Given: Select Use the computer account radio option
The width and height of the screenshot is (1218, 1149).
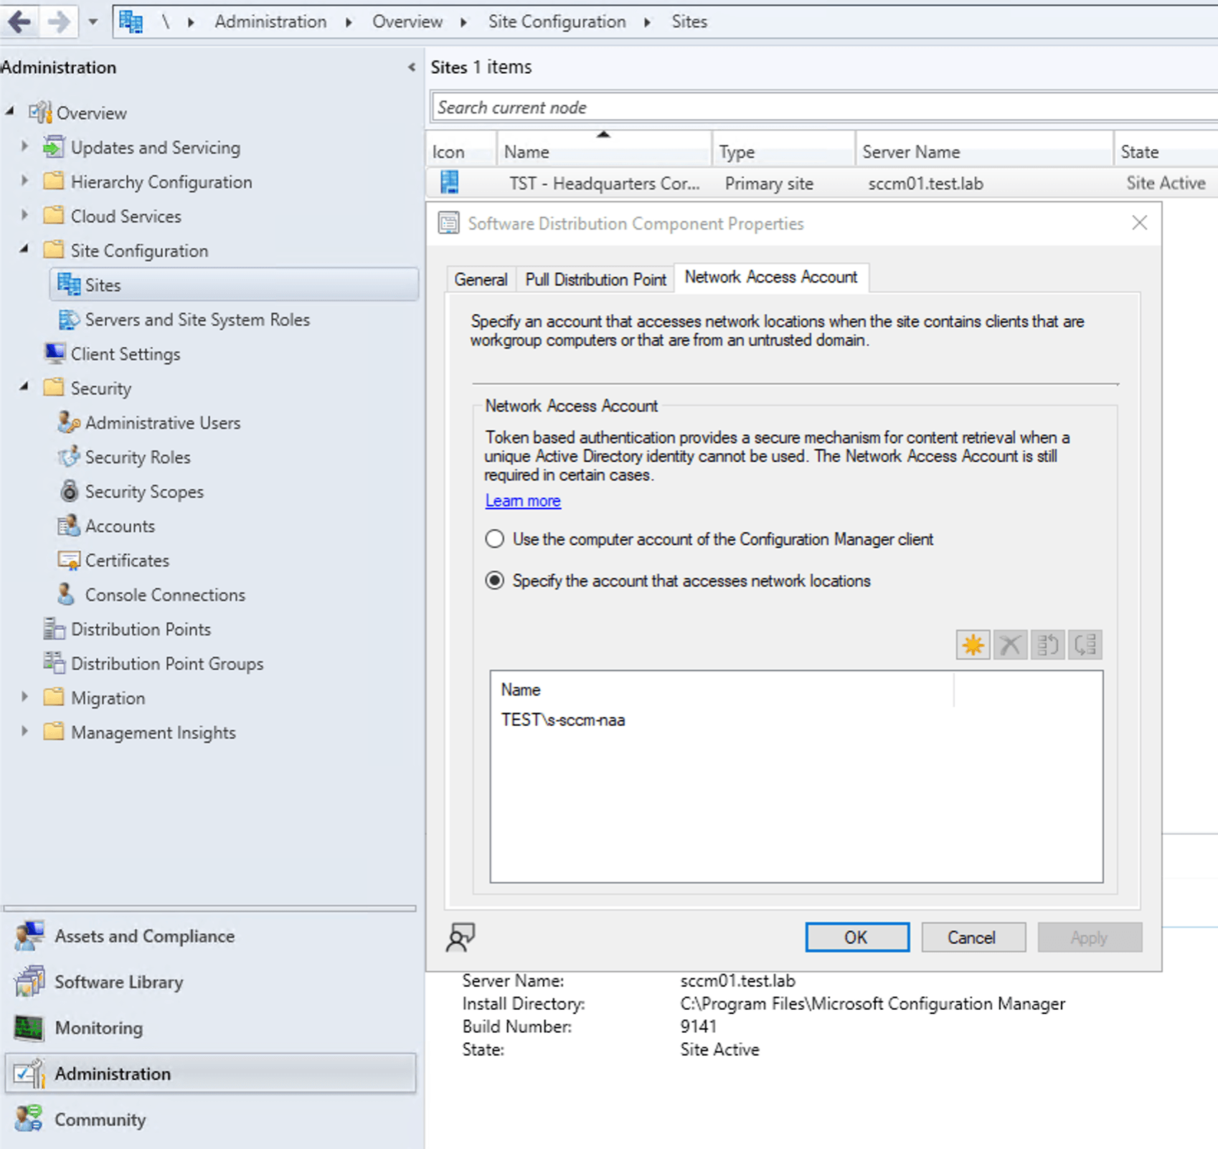Looking at the screenshot, I should tap(495, 539).
